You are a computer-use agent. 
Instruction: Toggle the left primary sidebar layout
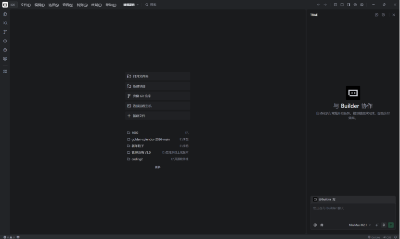click(335, 5)
